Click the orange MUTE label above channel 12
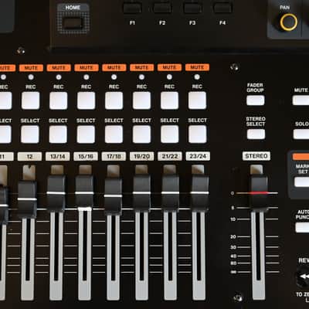The height and width of the screenshot is (309, 309). coord(31,68)
